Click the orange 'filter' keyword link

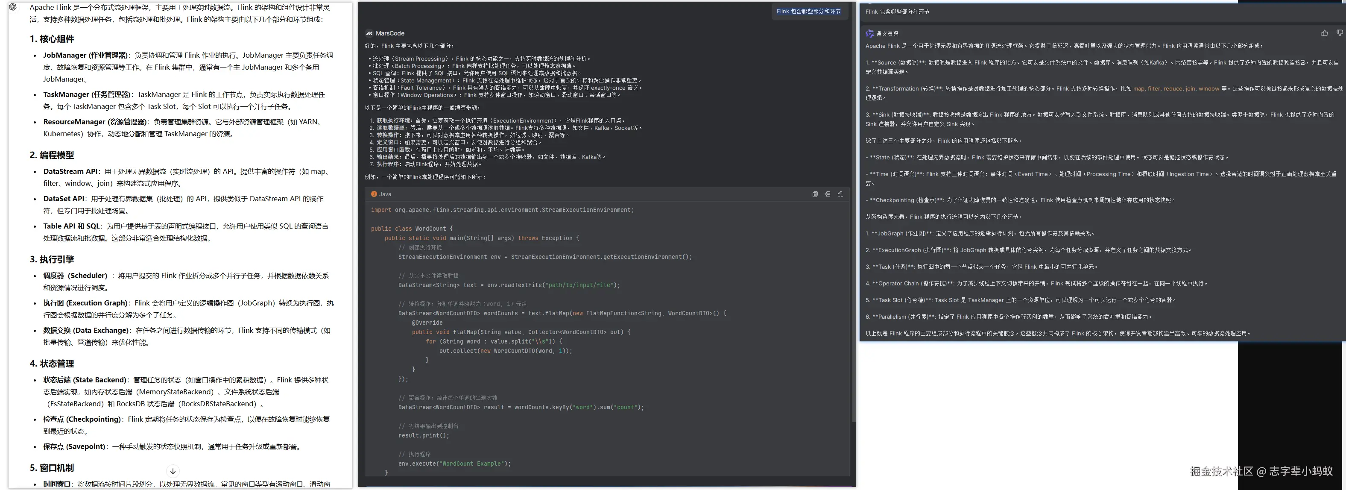[x=1154, y=88]
